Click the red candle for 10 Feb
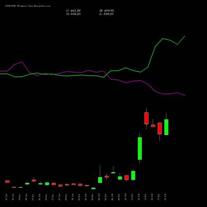This screenshot has width=207, height=207. tap(127, 178)
